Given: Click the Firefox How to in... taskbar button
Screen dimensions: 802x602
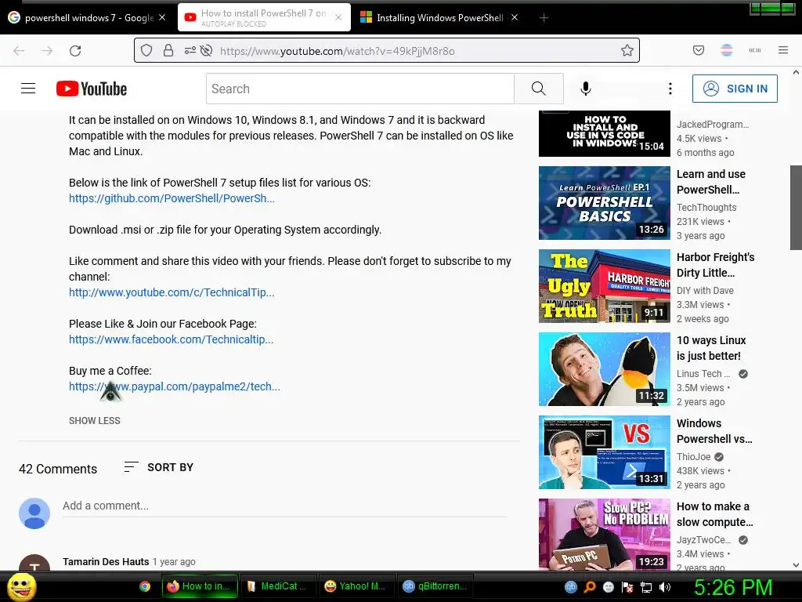Looking at the screenshot, I should [x=200, y=586].
